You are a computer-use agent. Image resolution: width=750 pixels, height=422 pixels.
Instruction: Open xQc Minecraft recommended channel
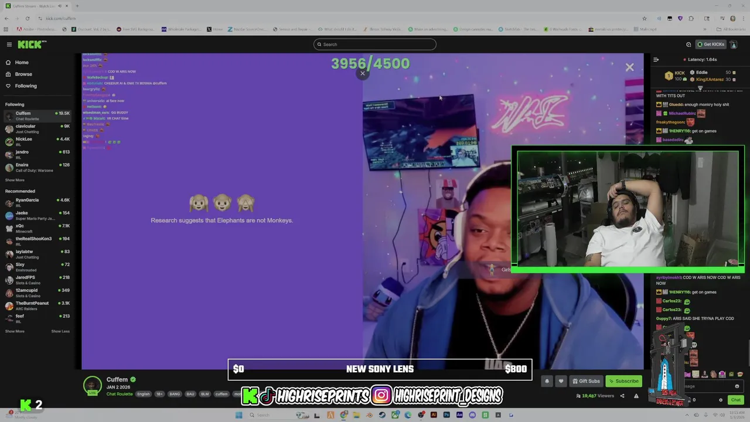[x=37, y=228]
